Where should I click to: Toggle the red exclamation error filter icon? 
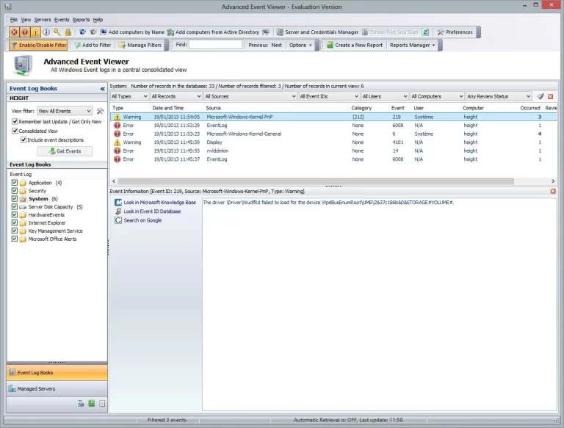(x=25, y=32)
